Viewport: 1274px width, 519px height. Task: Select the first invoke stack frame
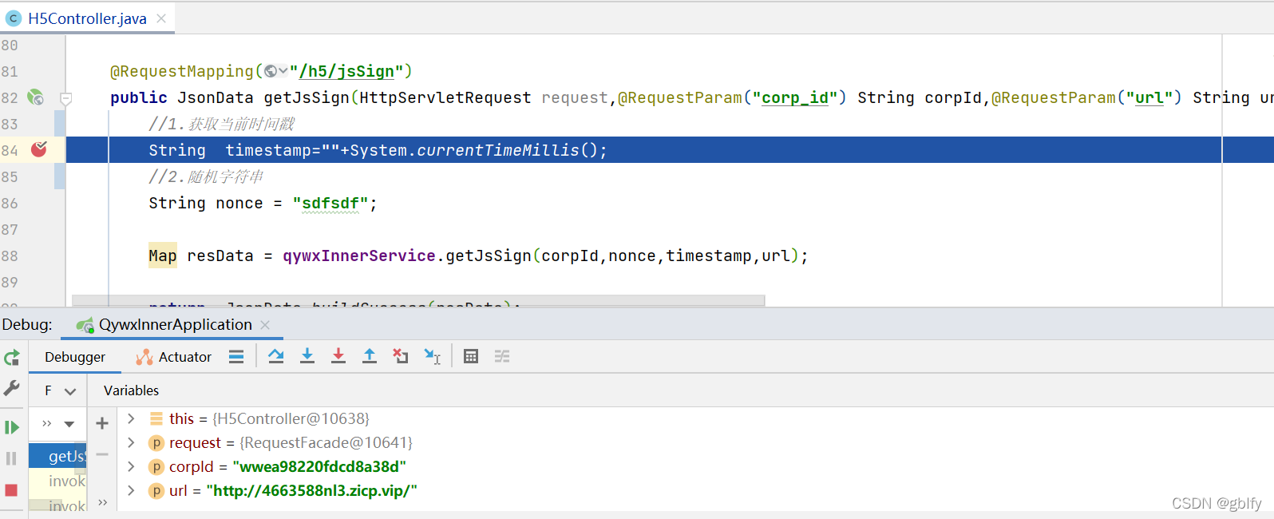(57, 481)
